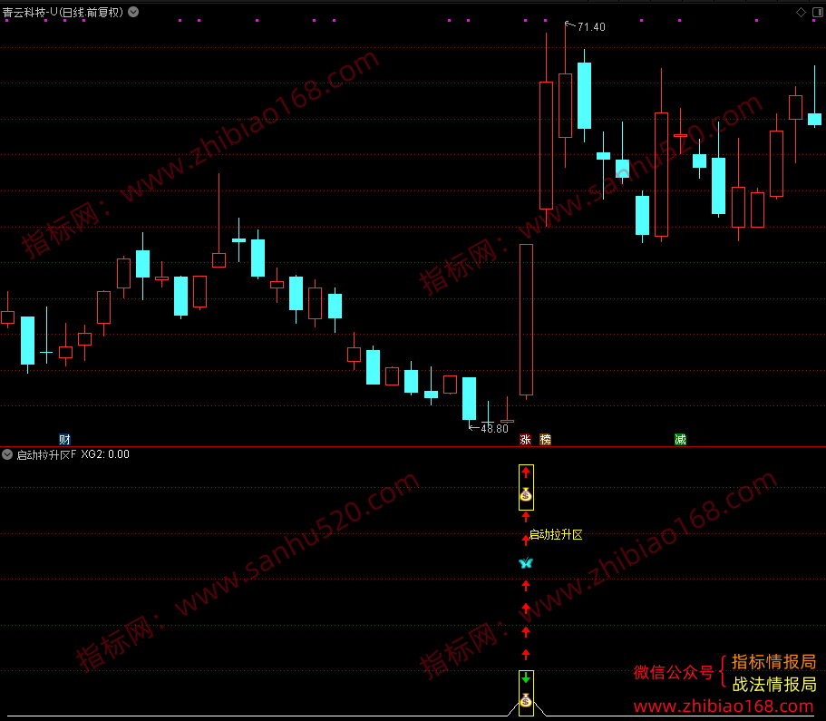Click the blue 财 marker icon

(64, 439)
